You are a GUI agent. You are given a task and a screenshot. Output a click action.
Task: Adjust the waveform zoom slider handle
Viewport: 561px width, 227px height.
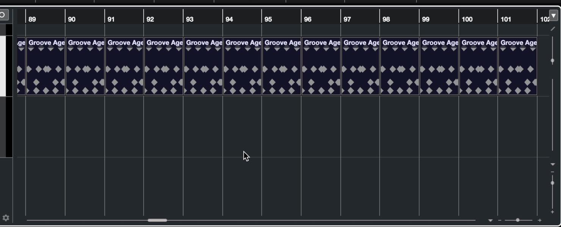[553, 61]
